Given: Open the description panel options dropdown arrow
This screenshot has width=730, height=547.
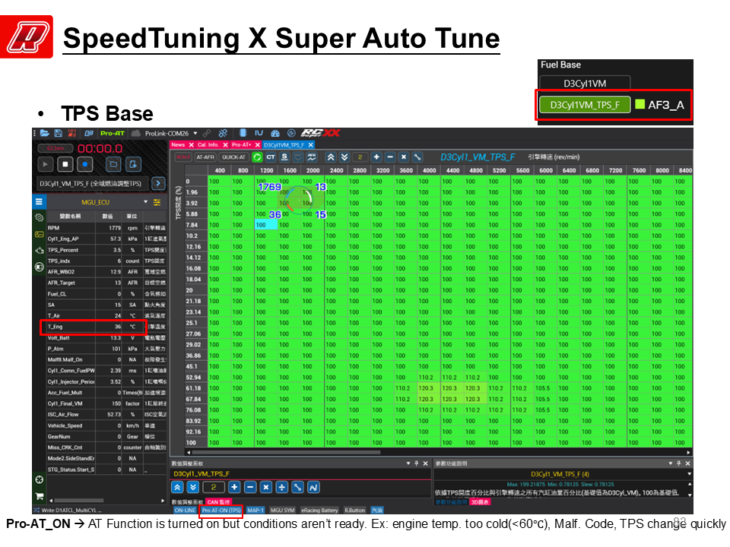Looking at the screenshot, I should pyautogui.click(x=671, y=463).
